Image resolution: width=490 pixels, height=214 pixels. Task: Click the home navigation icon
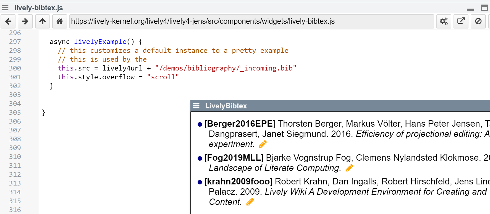click(60, 21)
